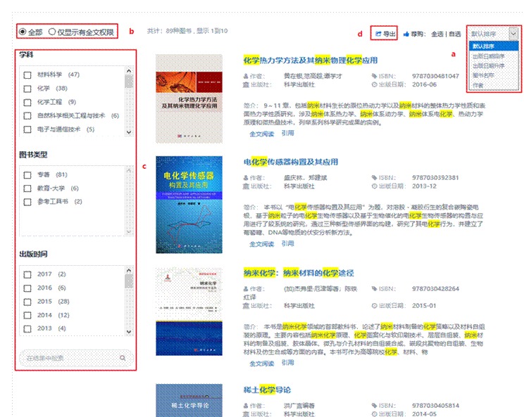Open title 电化学传感器构置及其应用
The image size is (524, 417).
[291, 162]
